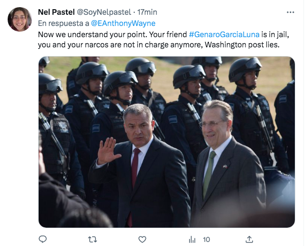Like the tweet with the heart icon

click(x=142, y=239)
